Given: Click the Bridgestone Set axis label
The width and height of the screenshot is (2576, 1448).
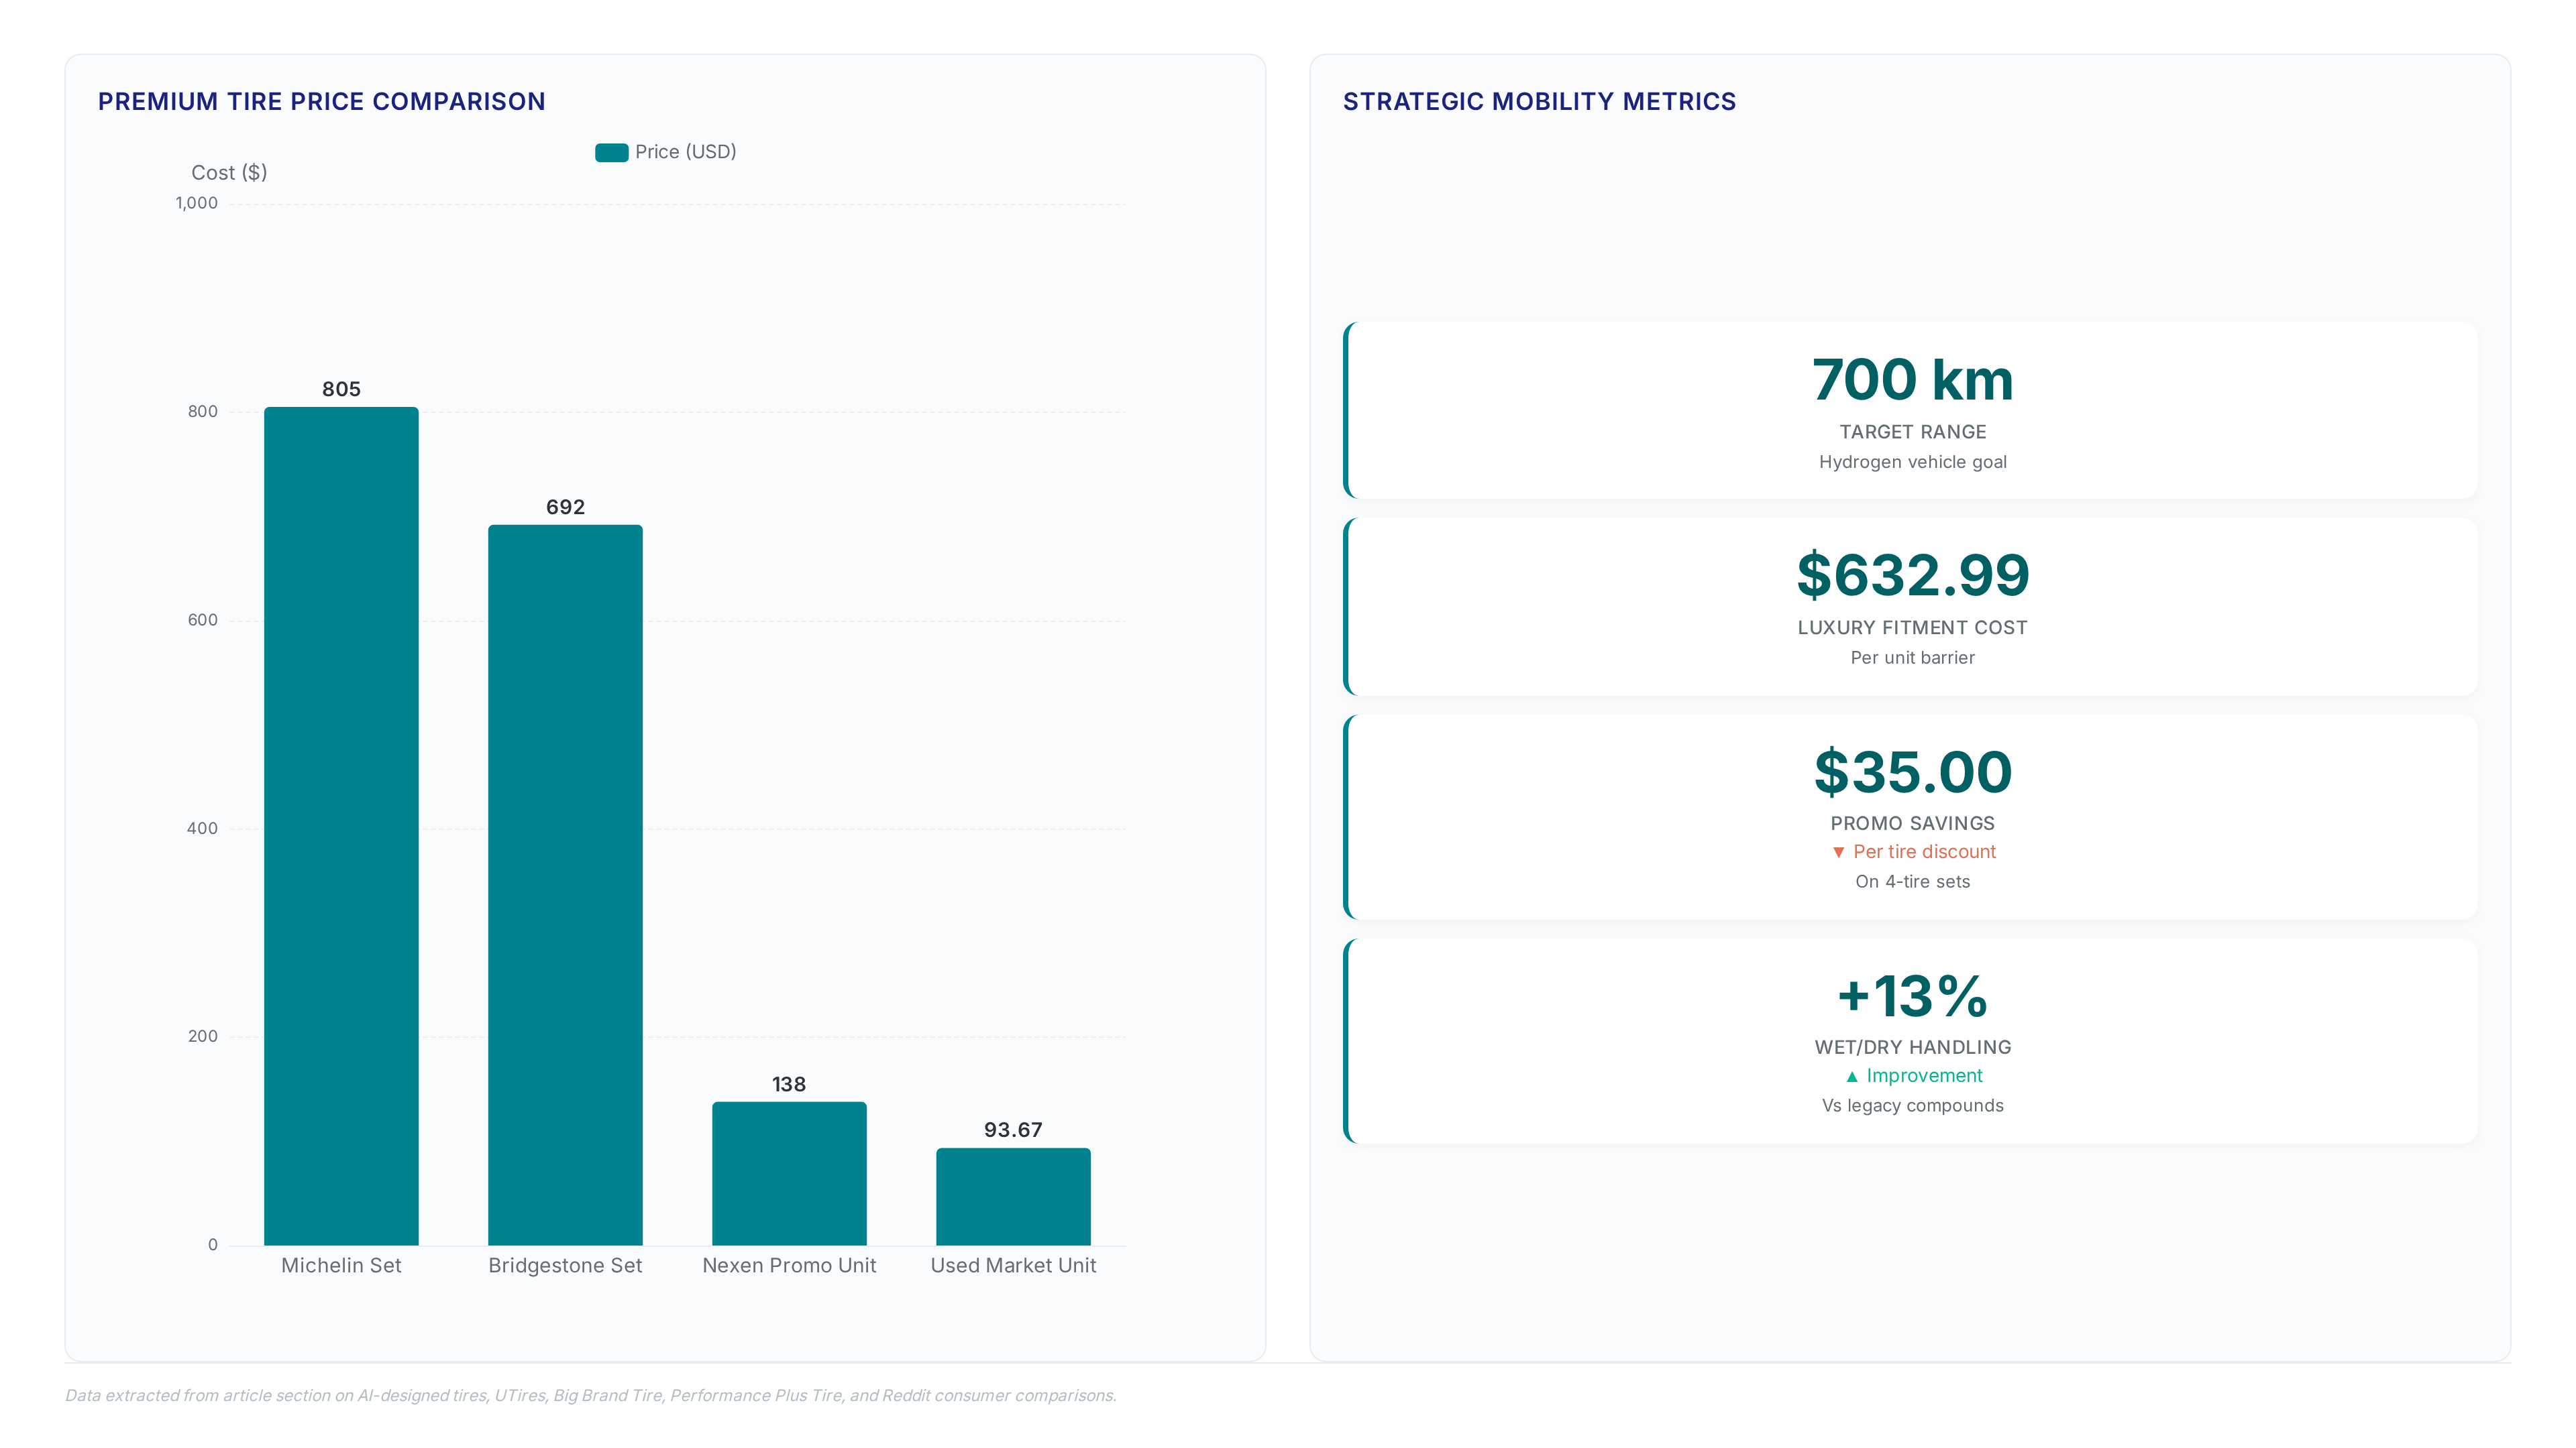Looking at the screenshot, I should 565,1265.
